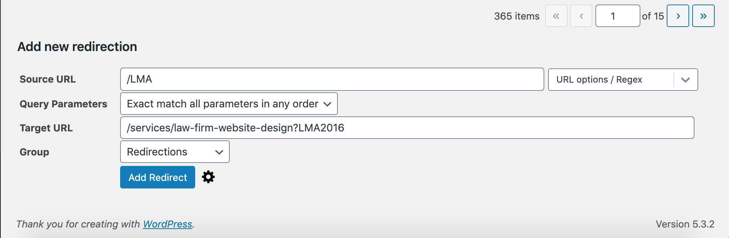Screen dimensions: 729x238
Task: Select the current page number box
Action: [618, 16]
